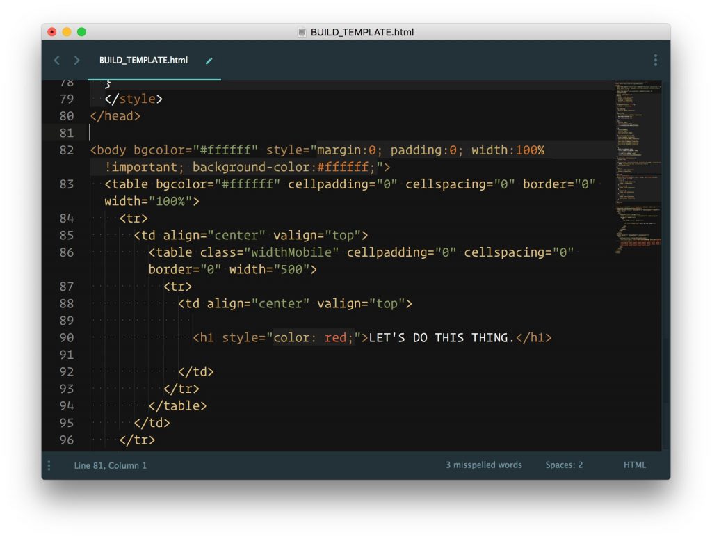Click the width="500" attribute

point(269,270)
